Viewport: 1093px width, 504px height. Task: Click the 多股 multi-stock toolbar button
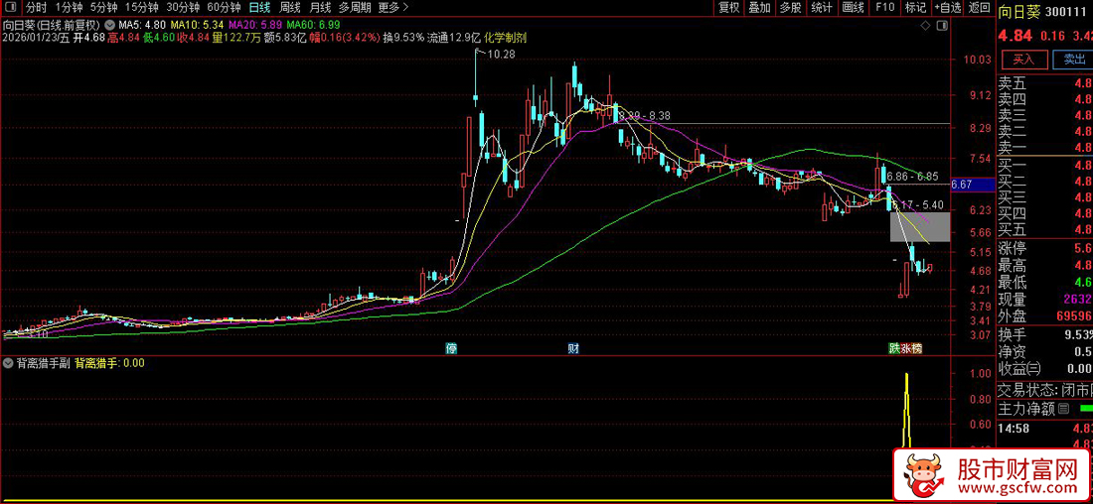click(790, 8)
